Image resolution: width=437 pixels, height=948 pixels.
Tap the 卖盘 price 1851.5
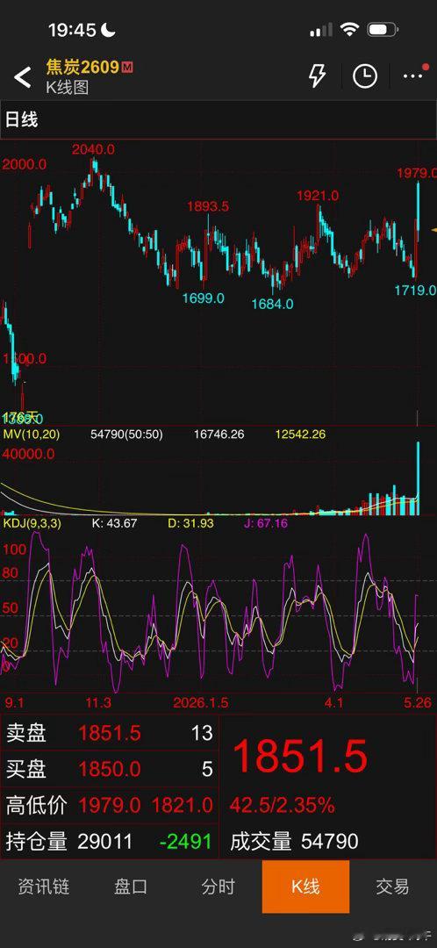(110, 733)
